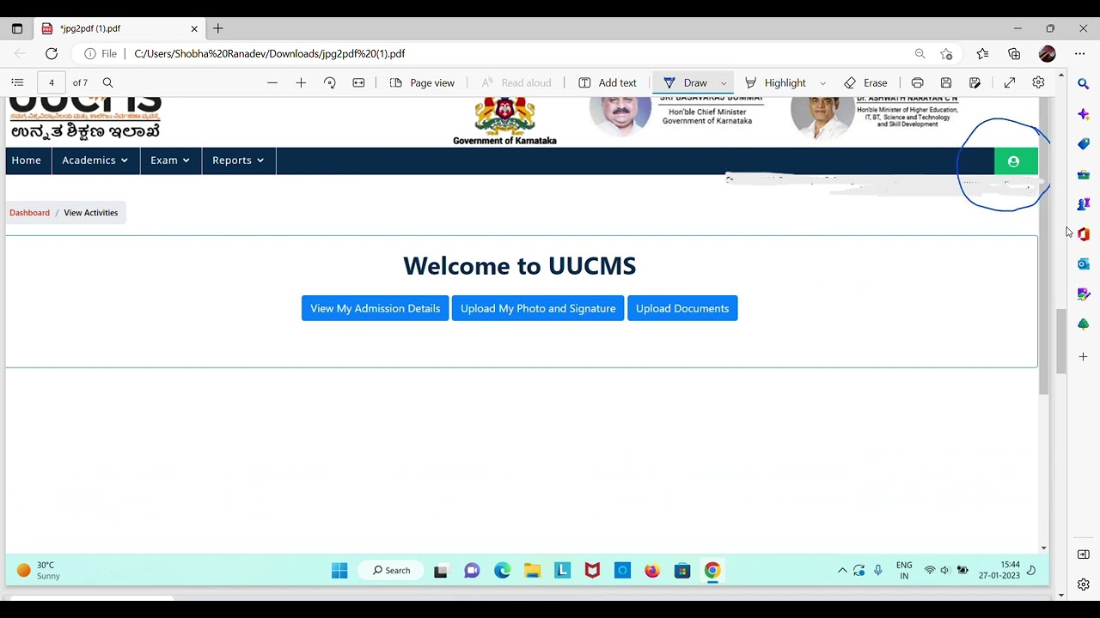The image size is (1100, 618).
Task: Open Office icon in Edge sidebar
Action: tap(1084, 234)
